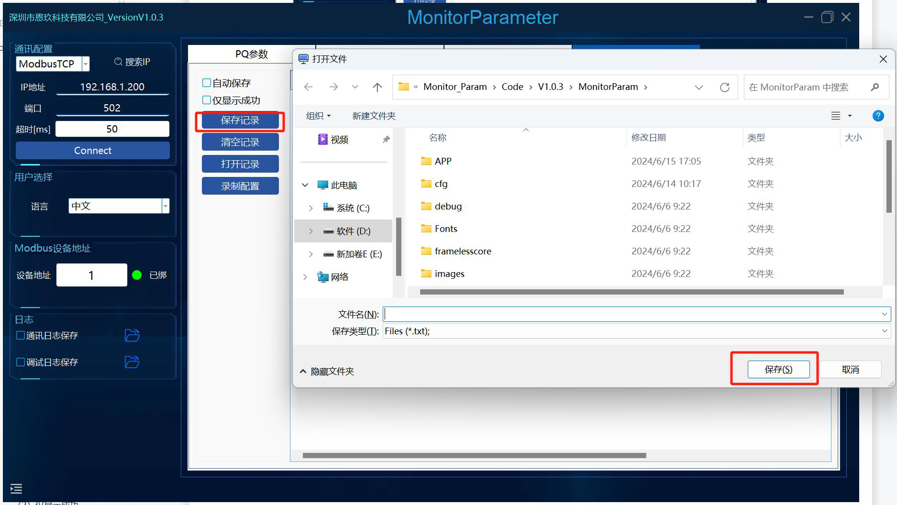Open the framelesscore folder
The width and height of the screenshot is (897, 505).
456,251
